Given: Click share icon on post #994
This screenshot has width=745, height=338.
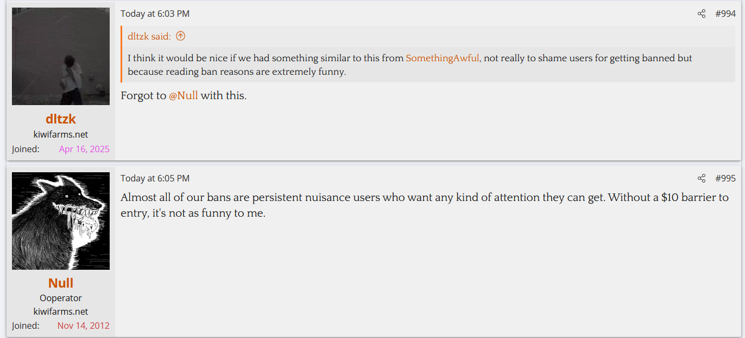Looking at the screenshot, I should tap(702, 14).
